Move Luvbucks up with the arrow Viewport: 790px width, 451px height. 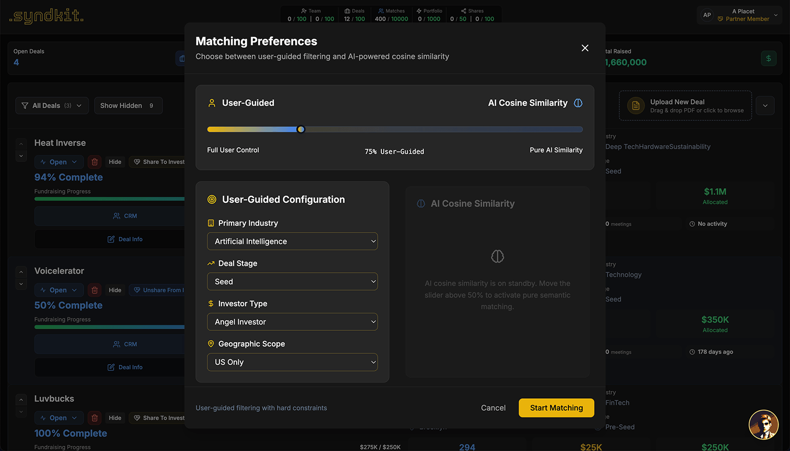click(21, 400)
